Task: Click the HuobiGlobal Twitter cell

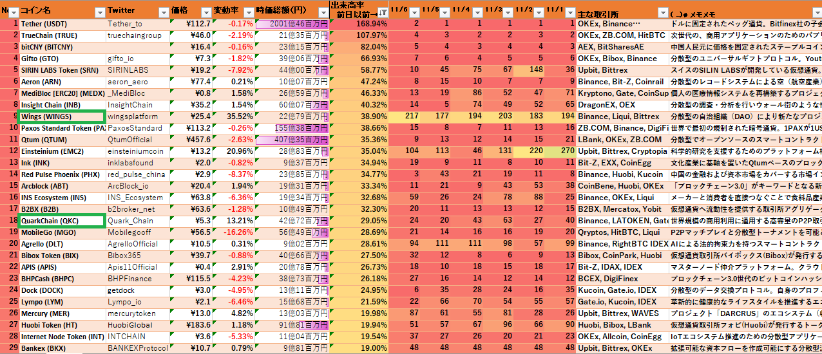Action: click(137, 325)
